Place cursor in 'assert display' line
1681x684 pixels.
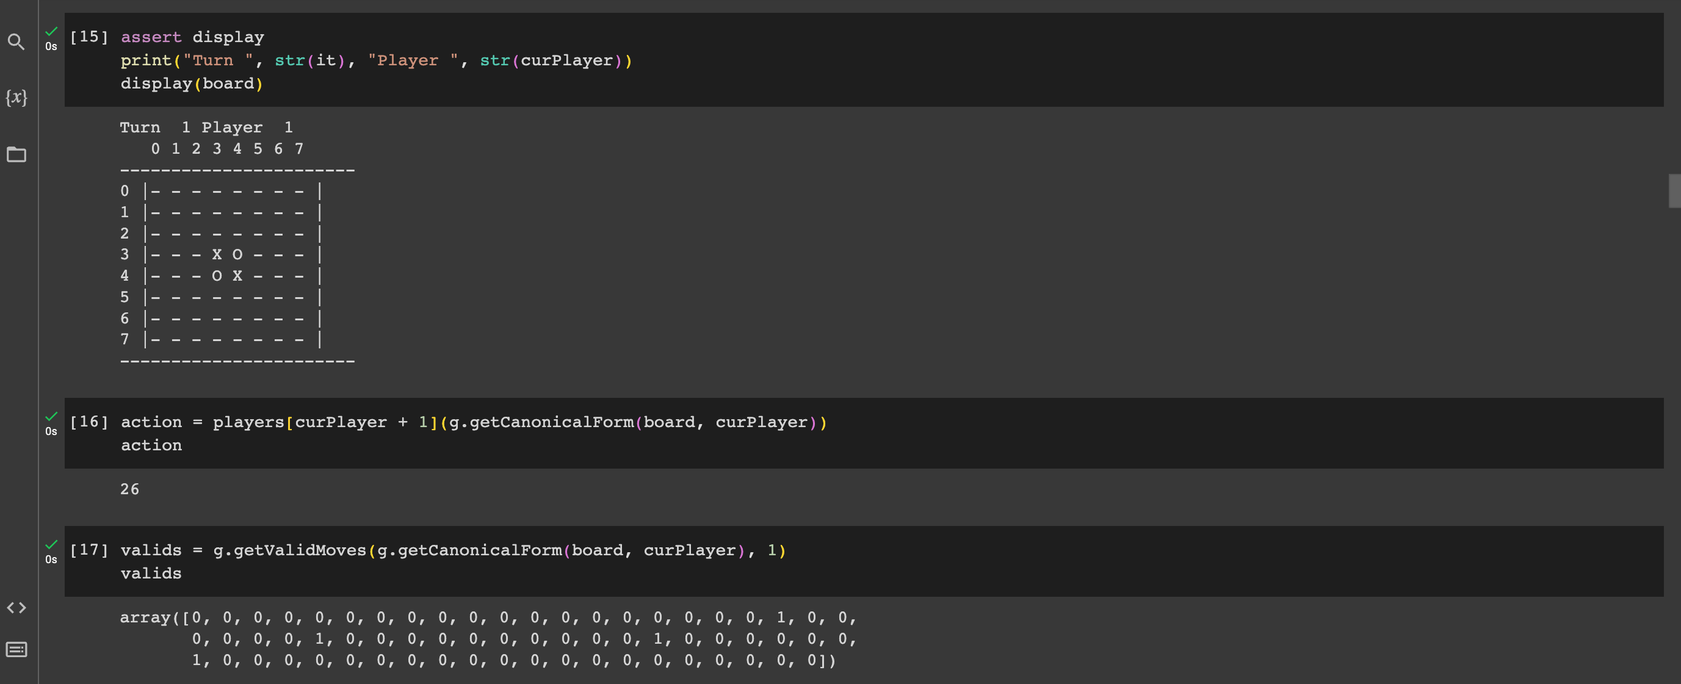click(192, 37)
